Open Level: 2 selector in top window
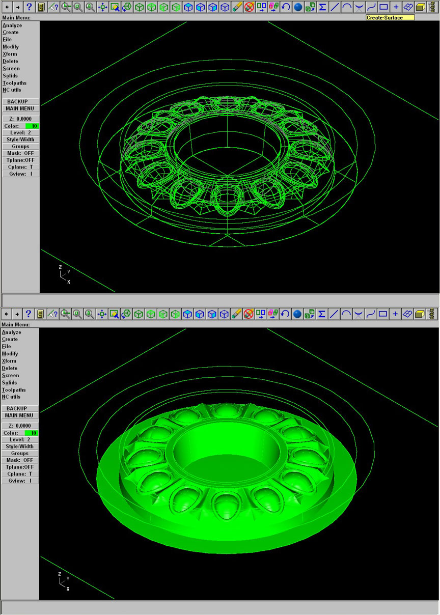This screenshot has height=615, width=440. pyautogui.click(x=20, y=132)
